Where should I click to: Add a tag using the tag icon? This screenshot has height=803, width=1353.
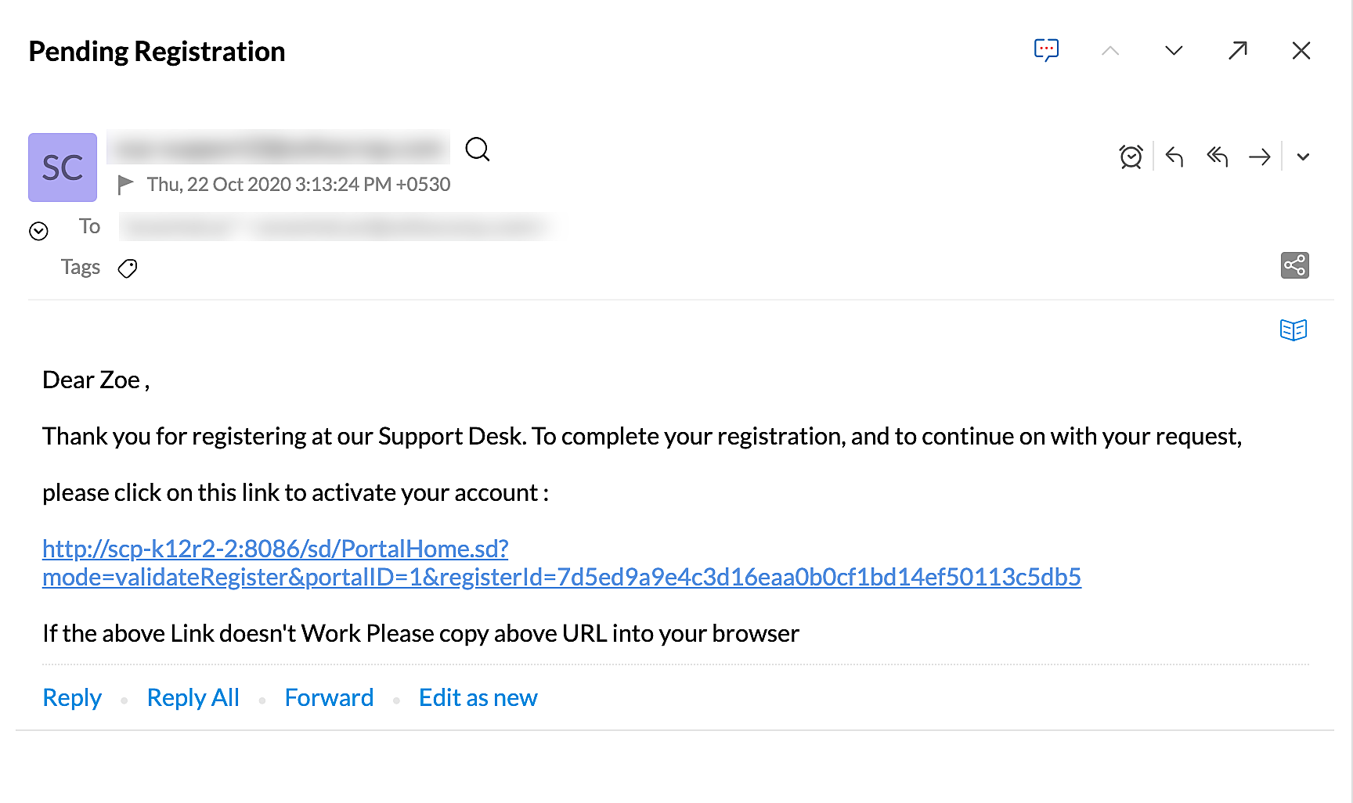pyautogui.click(x=128, y=268)
